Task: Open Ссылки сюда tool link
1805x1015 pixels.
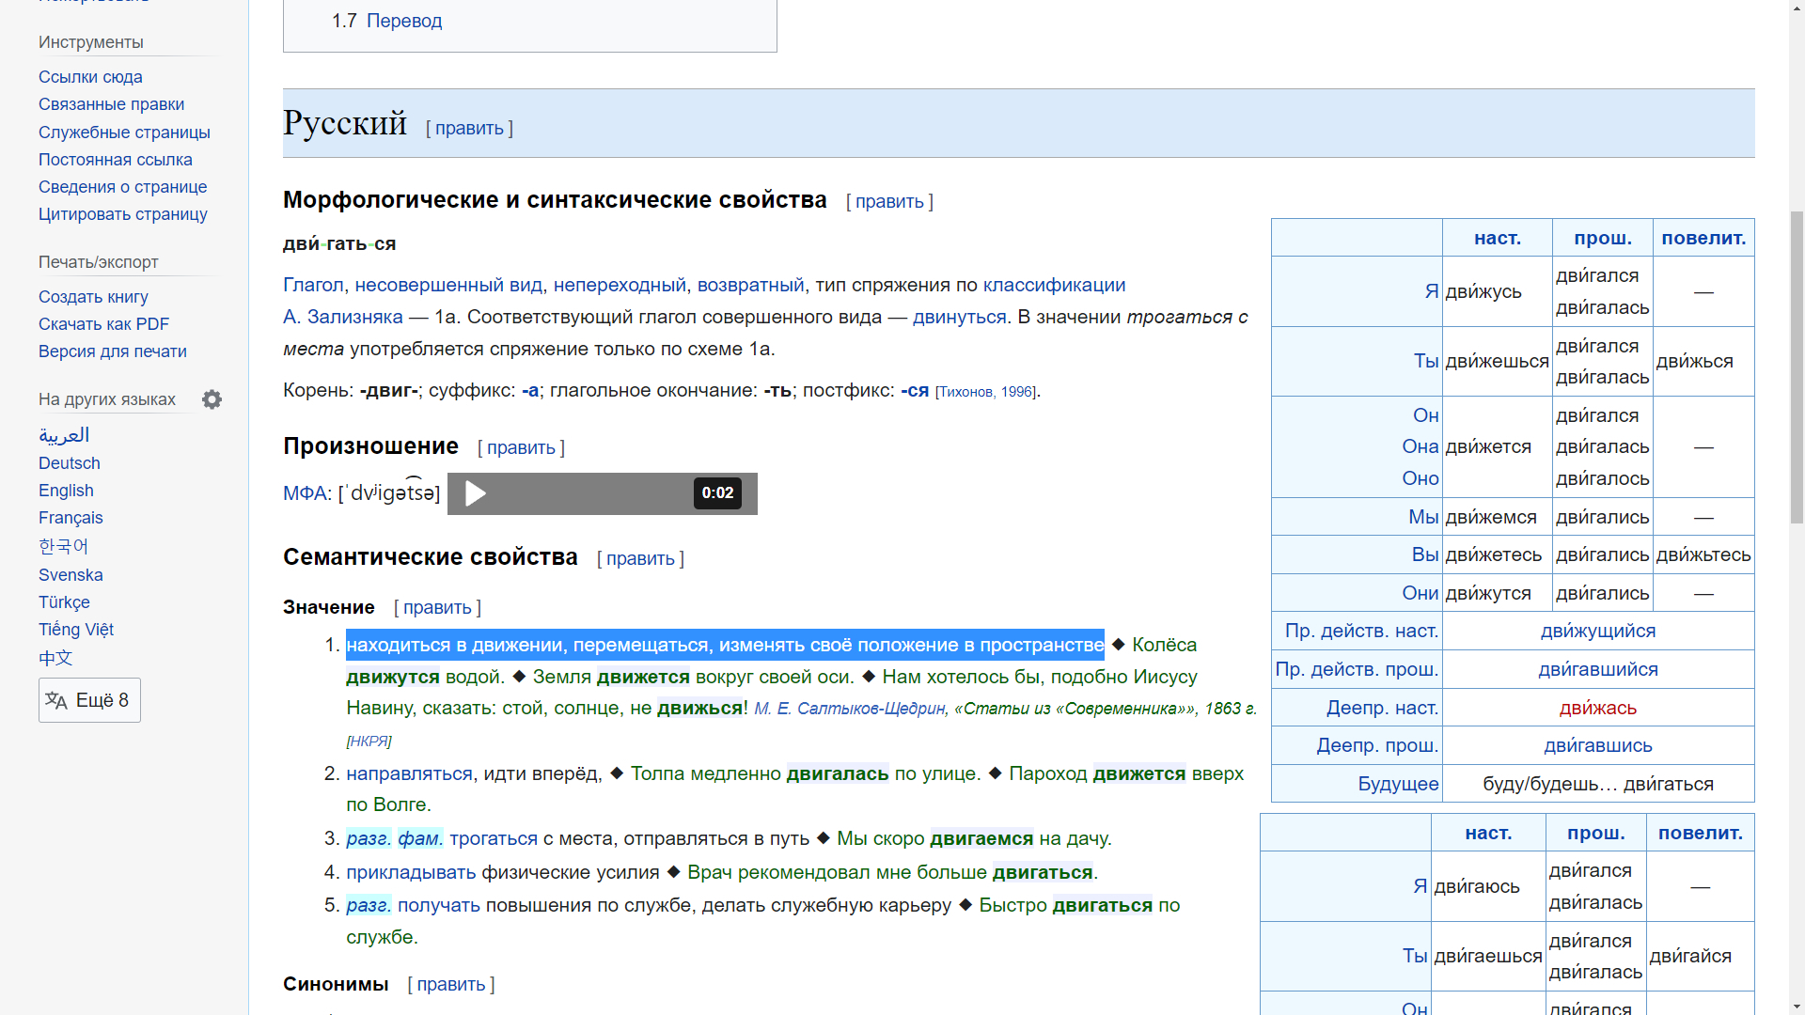Action: 90,77
